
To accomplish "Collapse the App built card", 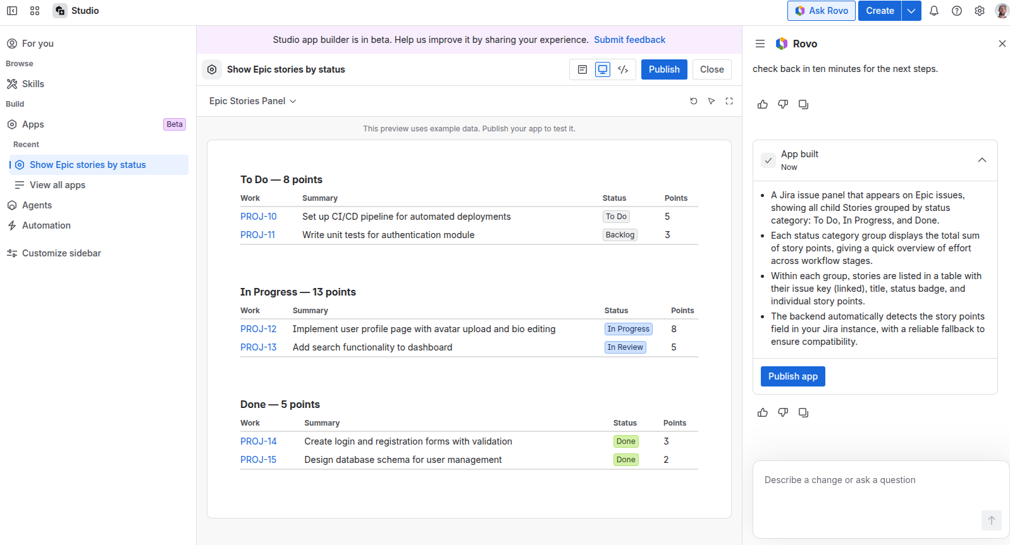I will 982,160.
